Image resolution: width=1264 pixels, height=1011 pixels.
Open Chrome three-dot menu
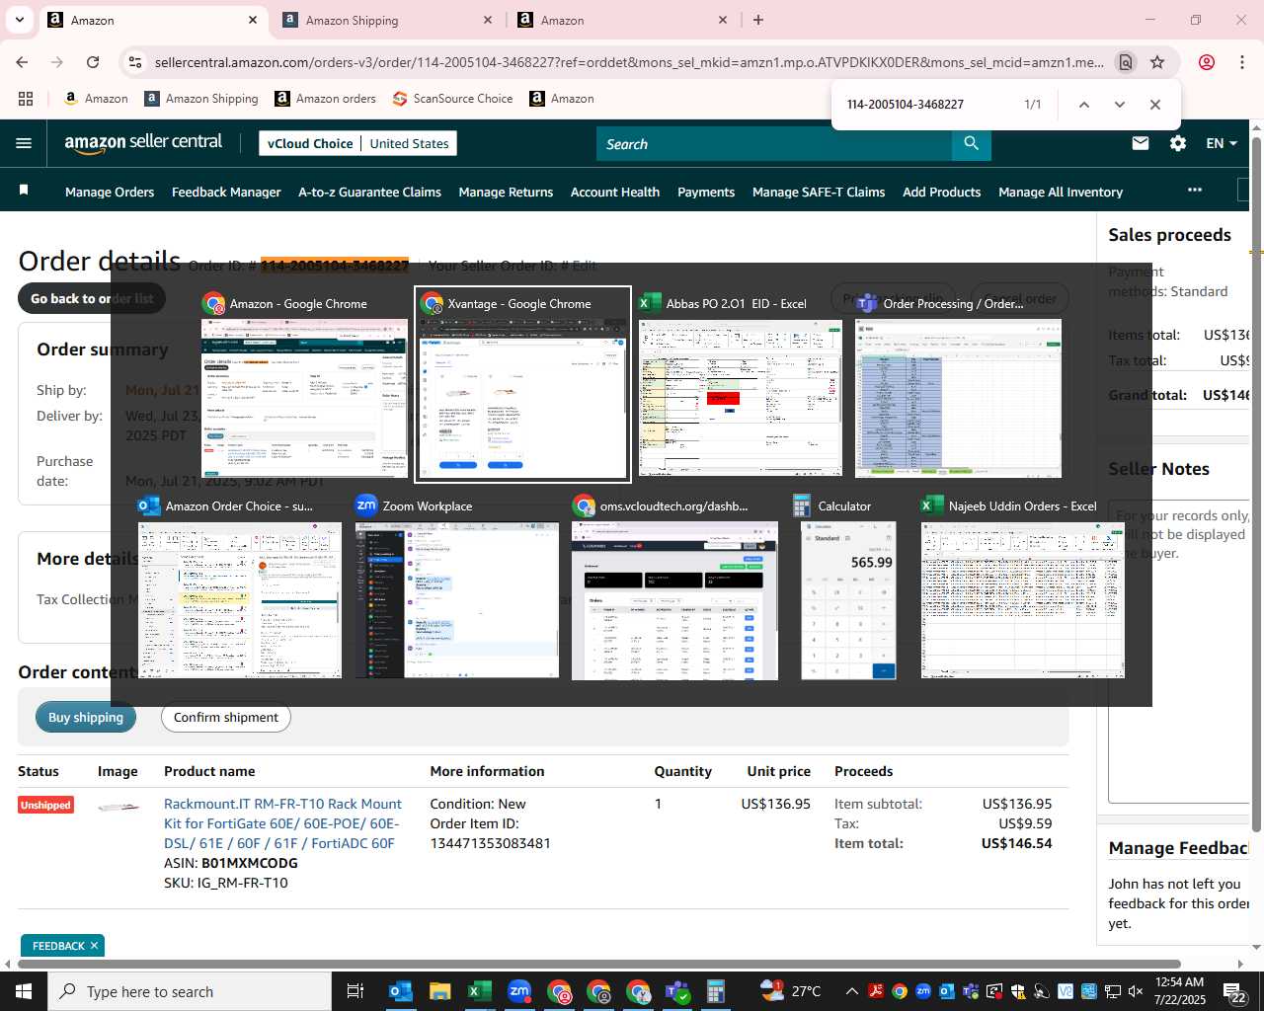coord(1242,62)
